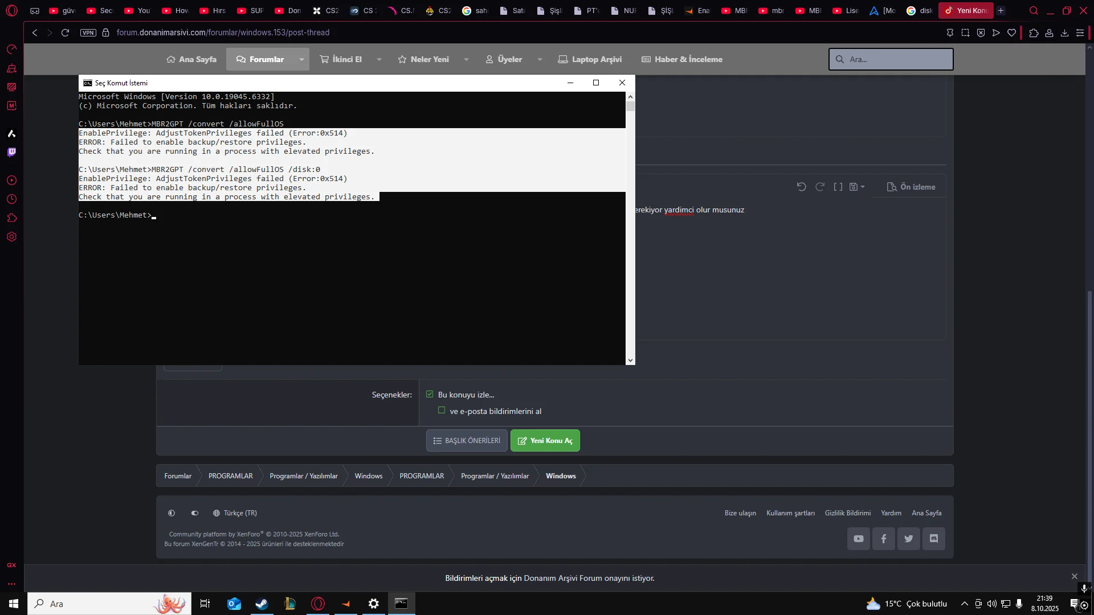
Task: Open the drafts save dropdown in editor
Action: (856, 187)
